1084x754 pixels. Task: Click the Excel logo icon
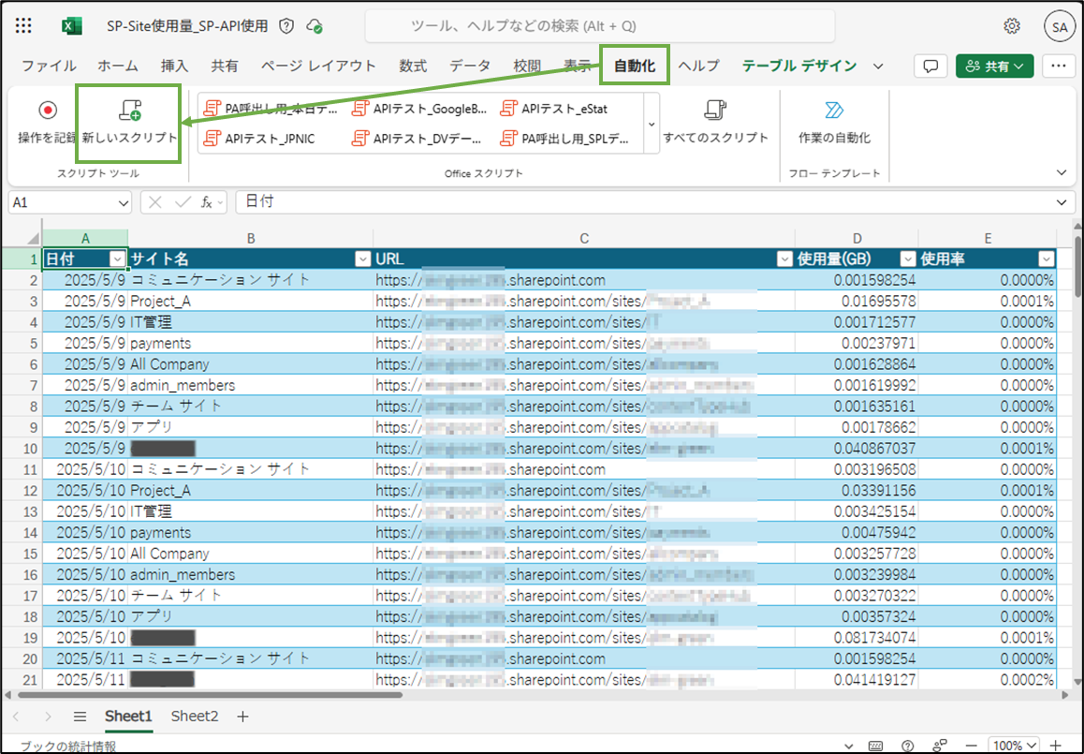click(x=71, y=26)
